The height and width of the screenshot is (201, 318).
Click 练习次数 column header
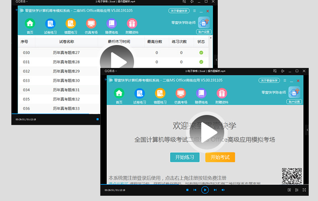click(x=179, y=42)
